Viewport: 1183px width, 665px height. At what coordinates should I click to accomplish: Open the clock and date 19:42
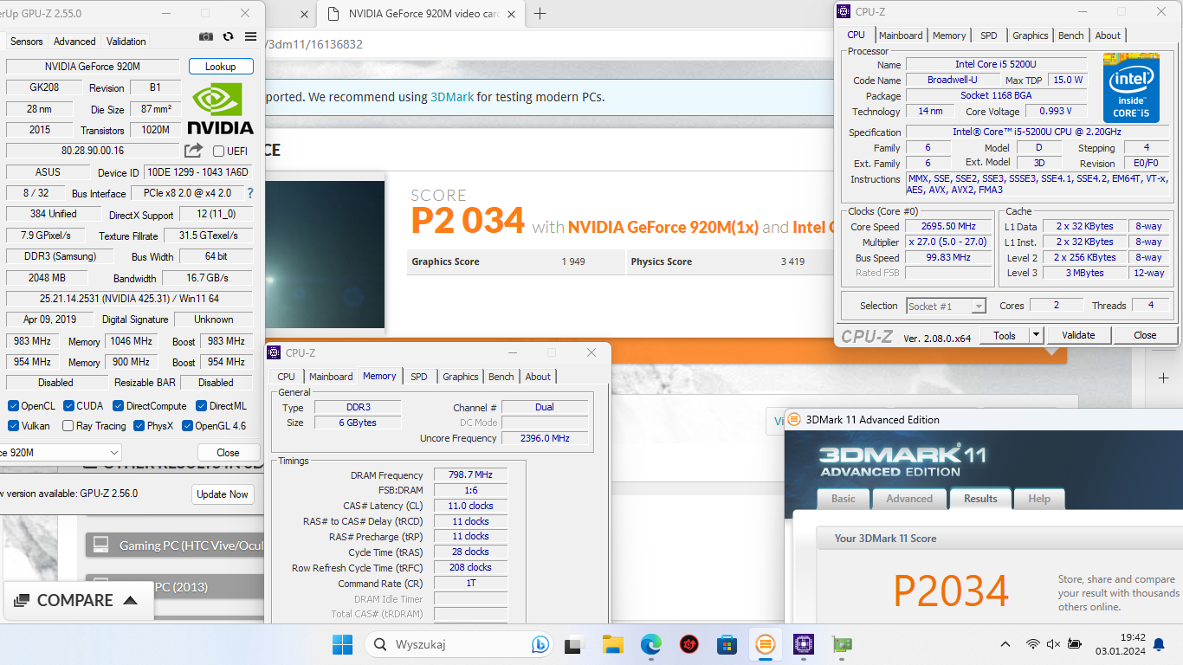pyautogui.click(x=1120, y=644)
